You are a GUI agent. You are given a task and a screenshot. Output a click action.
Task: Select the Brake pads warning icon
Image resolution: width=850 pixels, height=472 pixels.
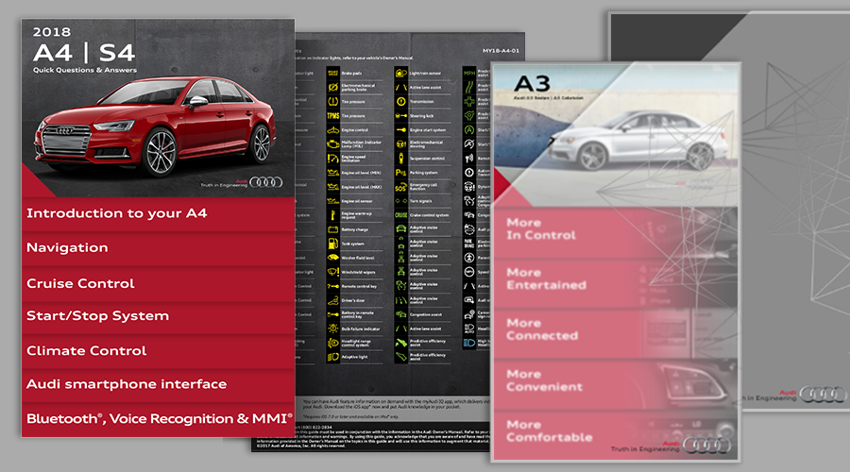(333, 72)
